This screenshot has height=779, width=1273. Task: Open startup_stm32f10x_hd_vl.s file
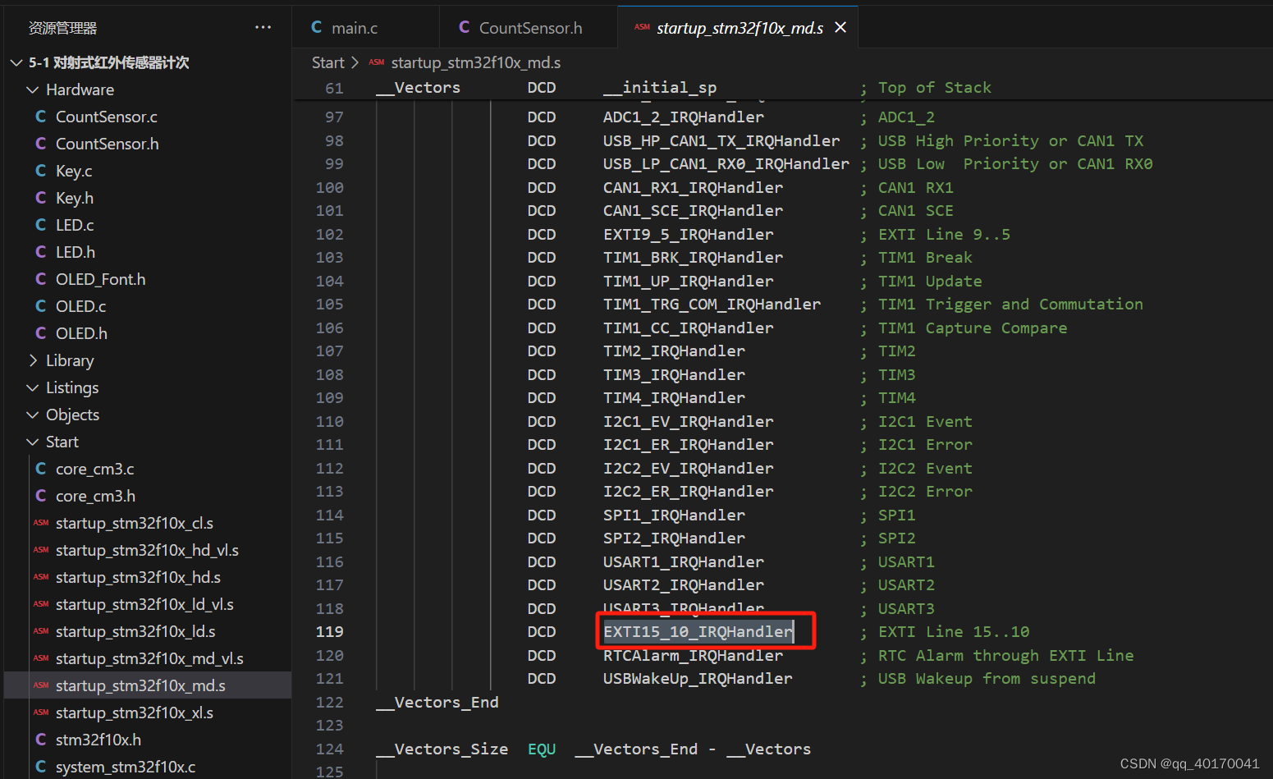[147, 550]
